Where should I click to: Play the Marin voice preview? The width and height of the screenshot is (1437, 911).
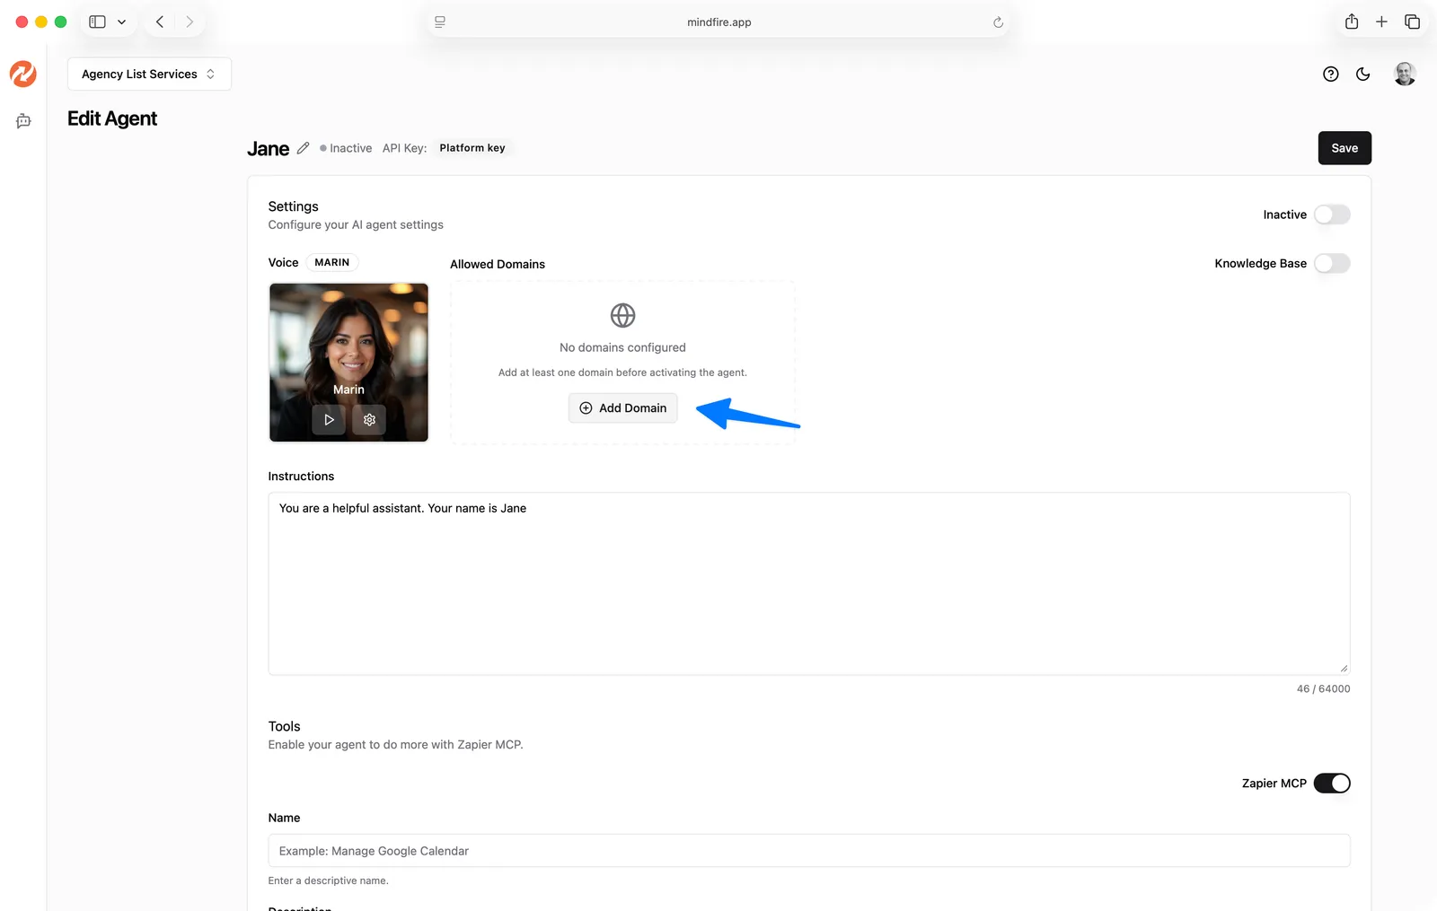[329, 419]
